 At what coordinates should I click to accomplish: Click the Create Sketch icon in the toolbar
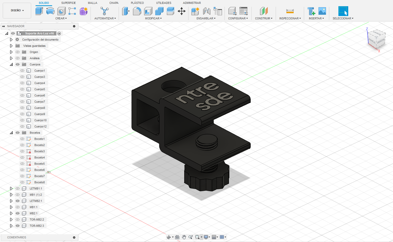(72, 11)
